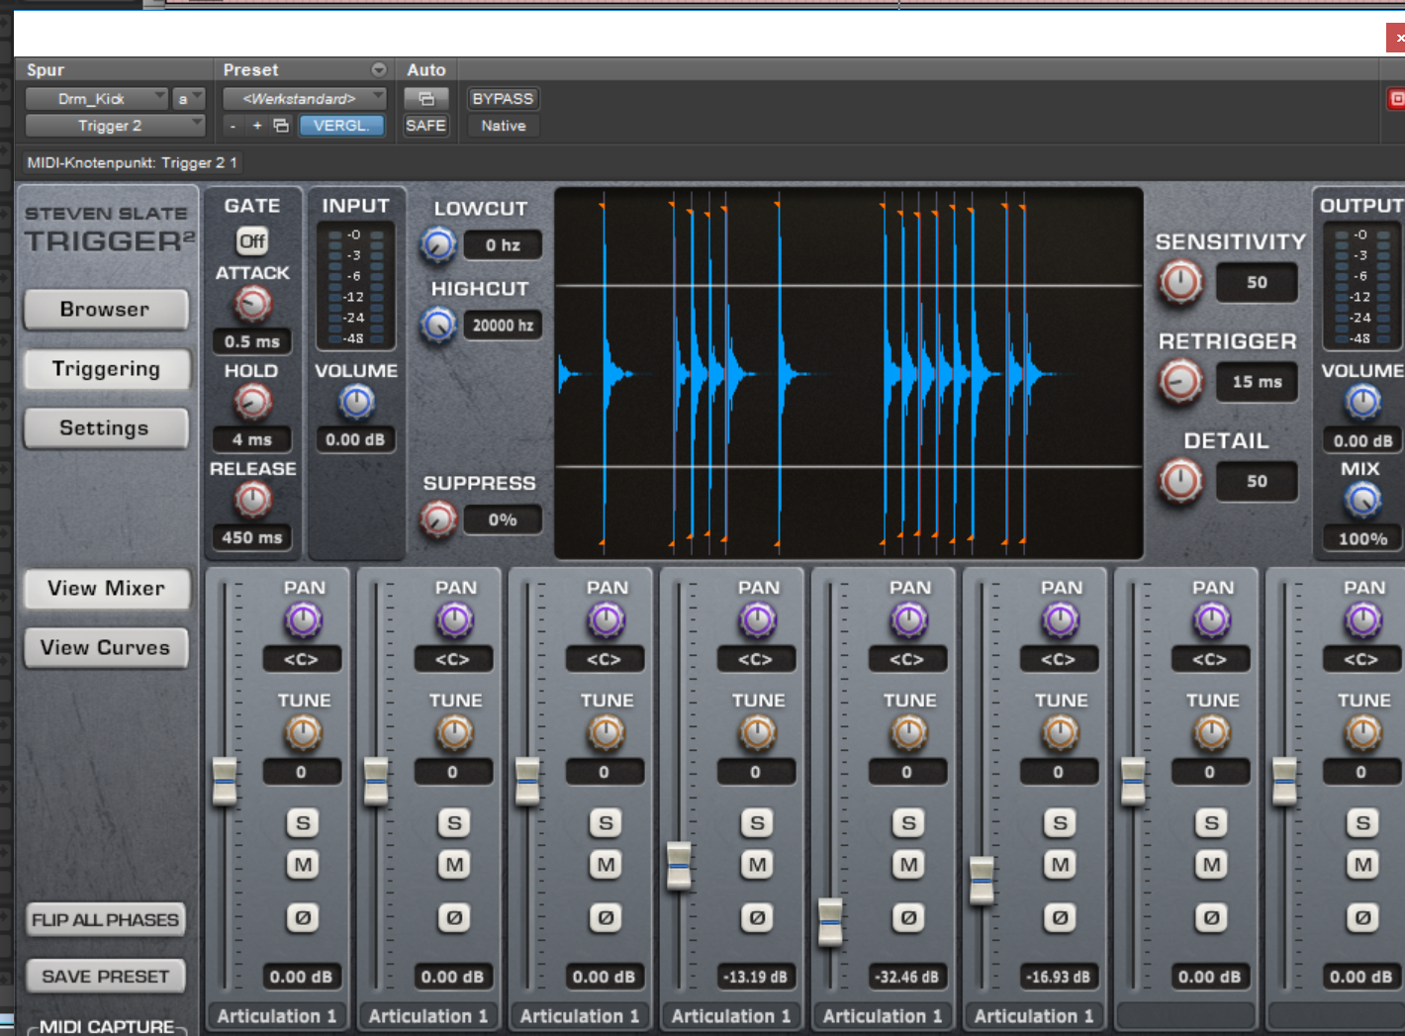Click the gate Attack knob
The width and height of the screenshot is (1405, 1036).
252,304
